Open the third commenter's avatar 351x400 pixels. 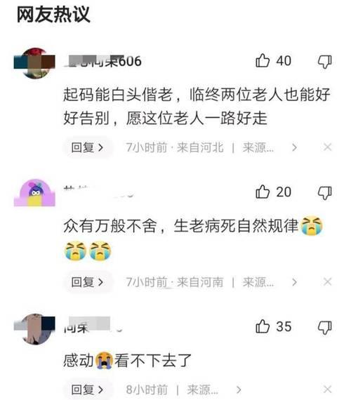34,328
